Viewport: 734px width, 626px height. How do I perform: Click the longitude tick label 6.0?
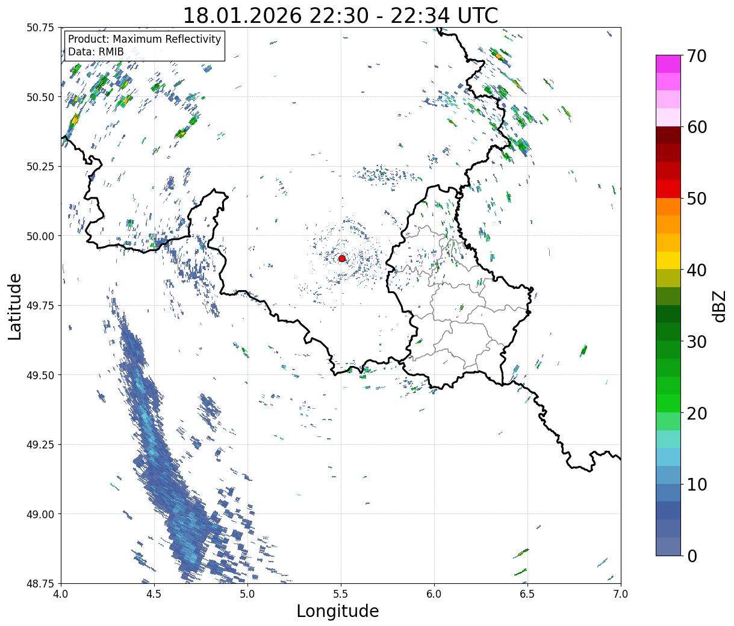pos(434,594)
